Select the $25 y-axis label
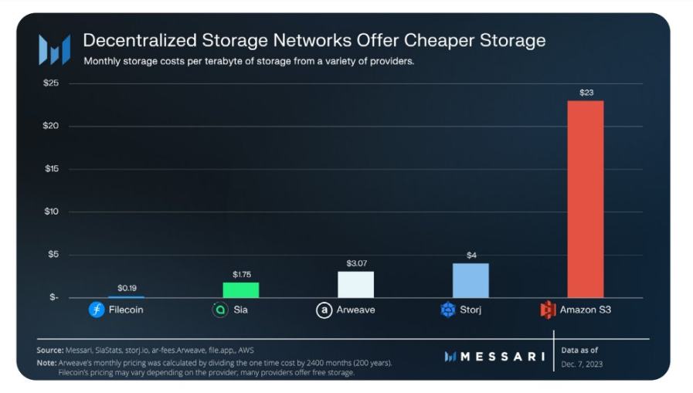The image size is (693, 393). [53, 83]
